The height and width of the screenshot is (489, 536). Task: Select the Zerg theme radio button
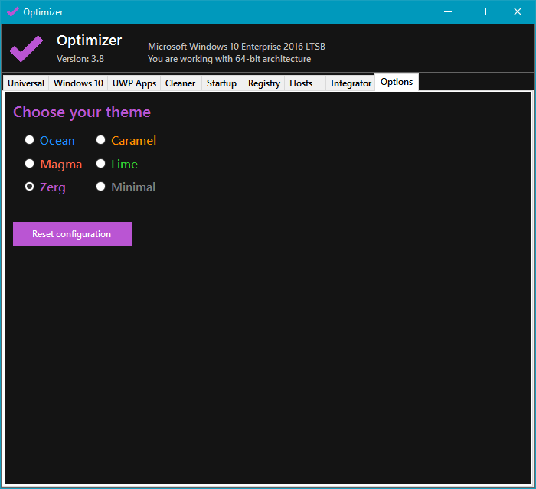pyautogui.click(x=30, y=187)
